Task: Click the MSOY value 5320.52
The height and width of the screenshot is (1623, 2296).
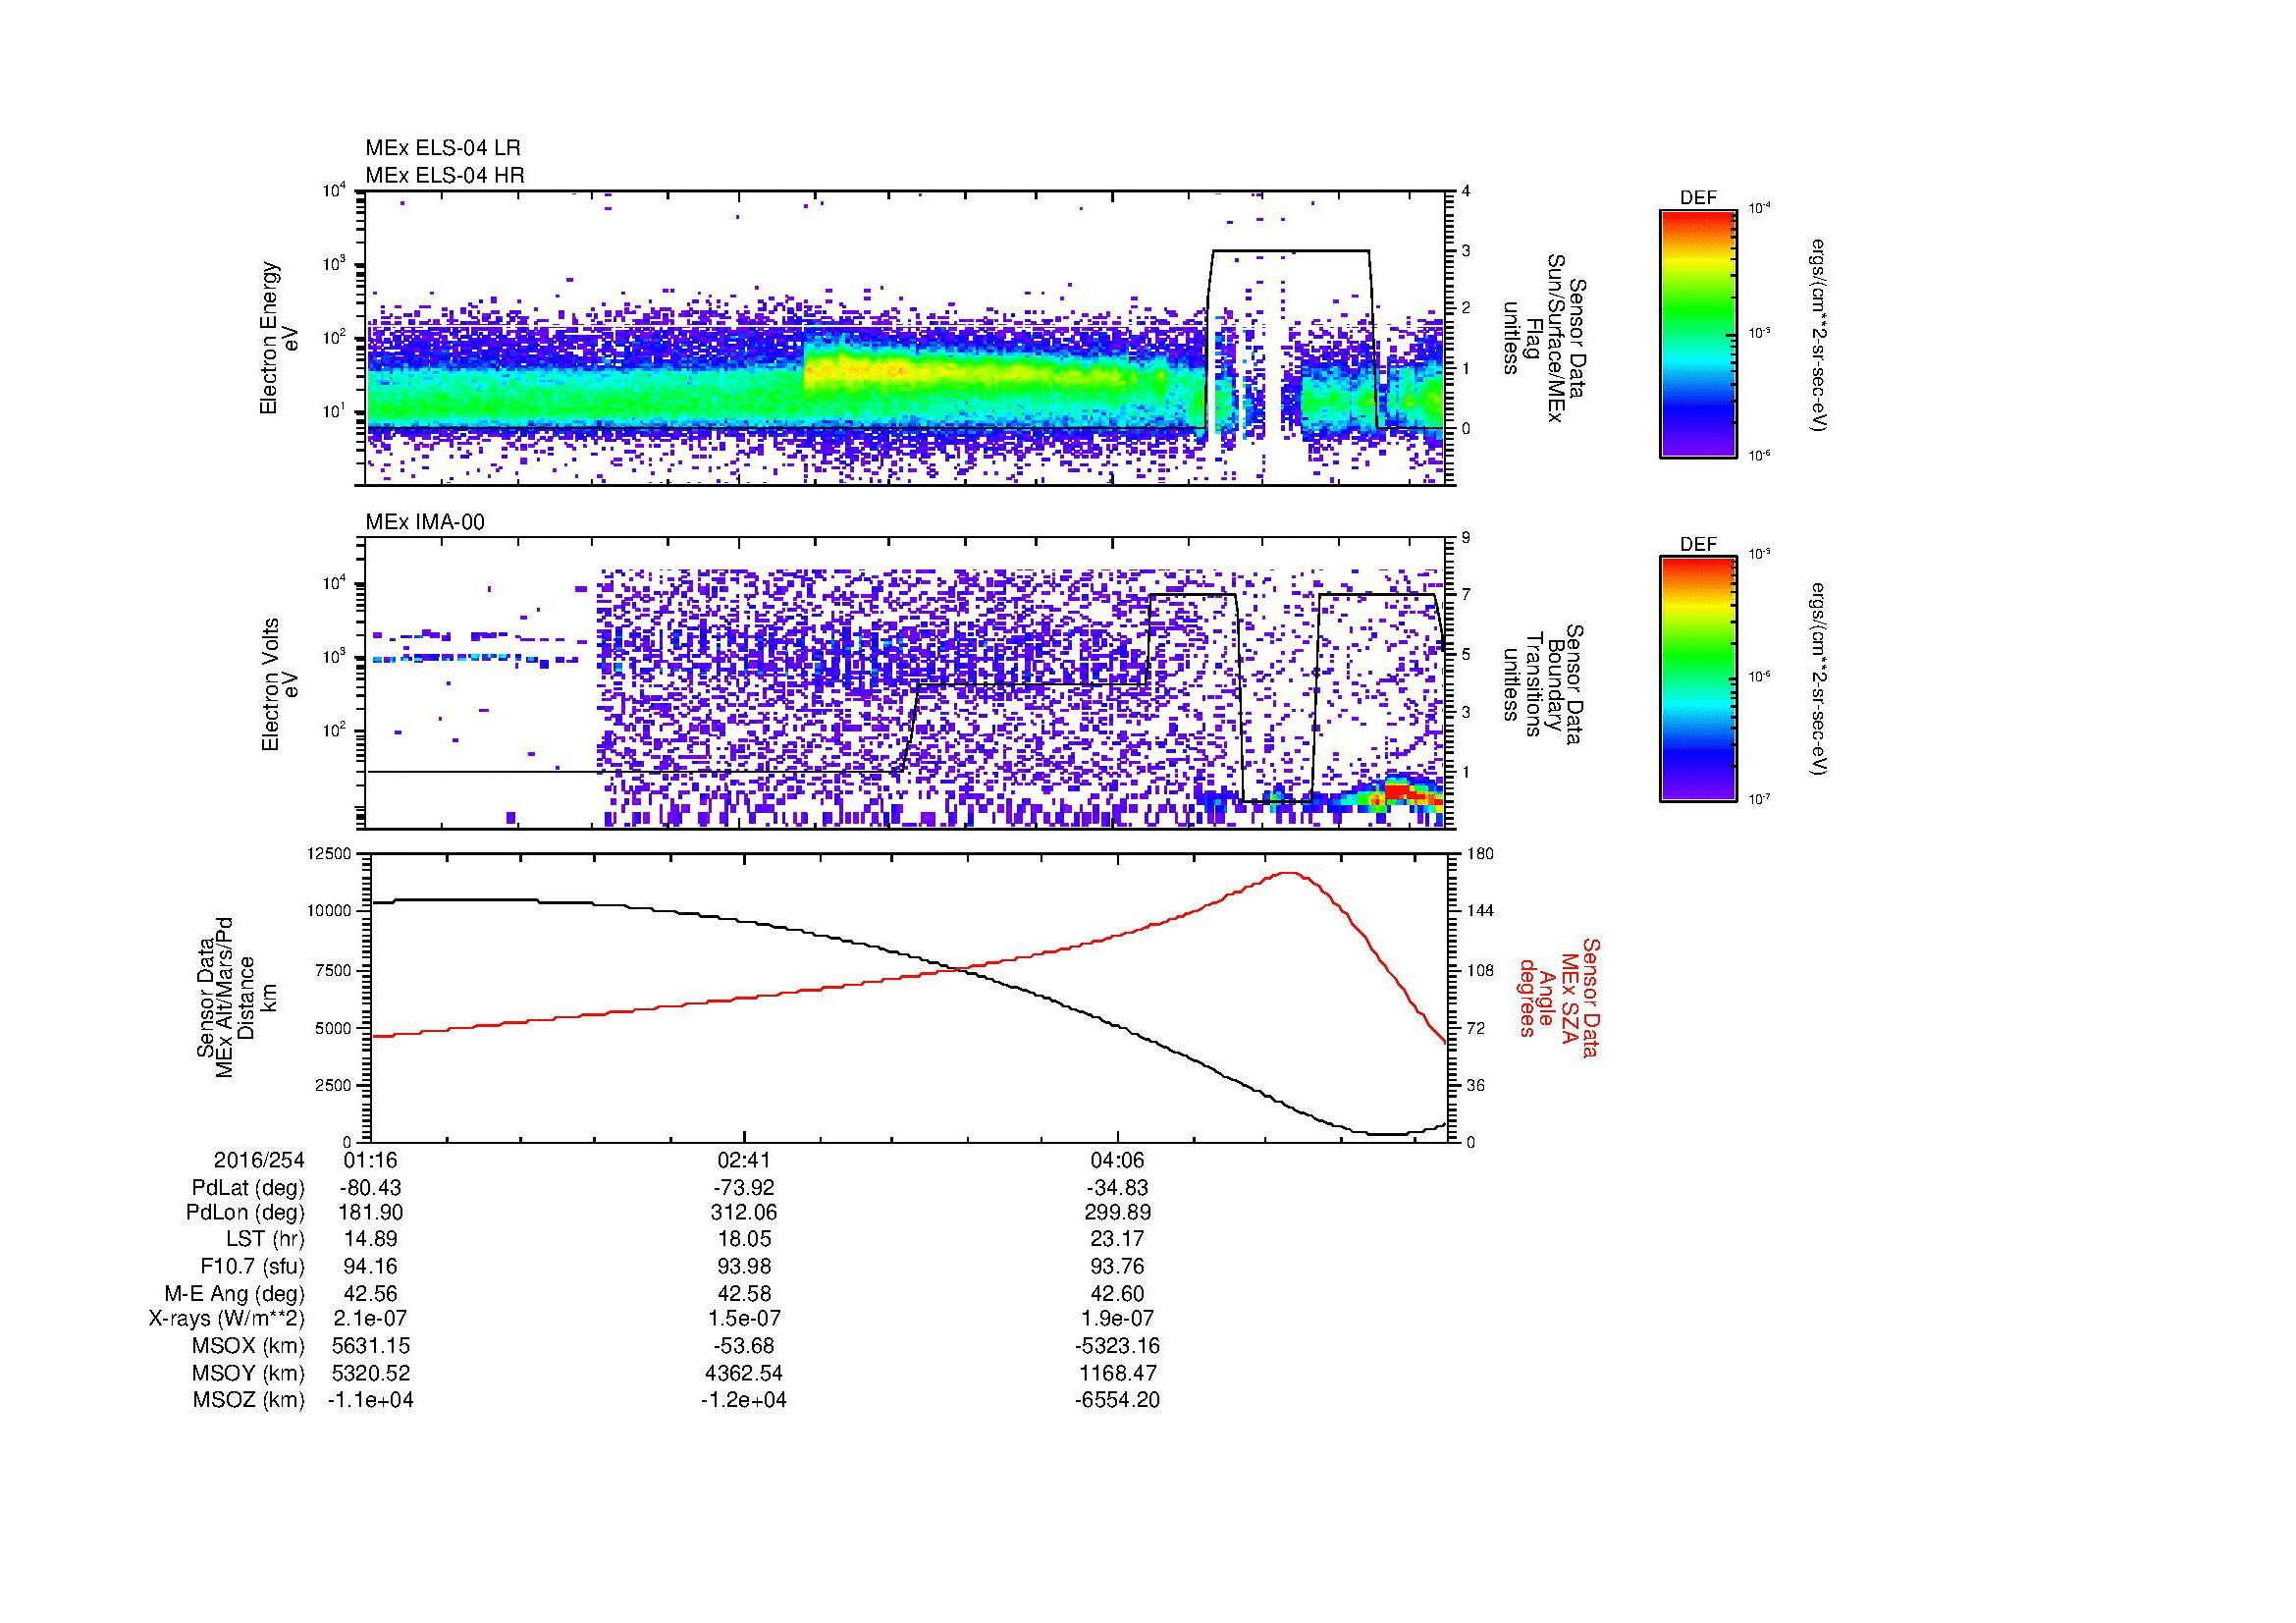Action: [x=370, y=1373]
